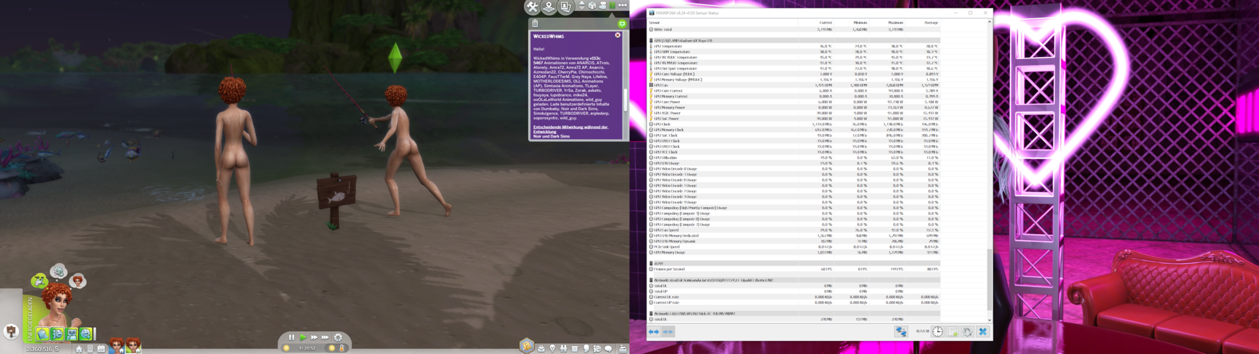
Task: Open the green chat notification filter icon
Action: pos(622,24)
